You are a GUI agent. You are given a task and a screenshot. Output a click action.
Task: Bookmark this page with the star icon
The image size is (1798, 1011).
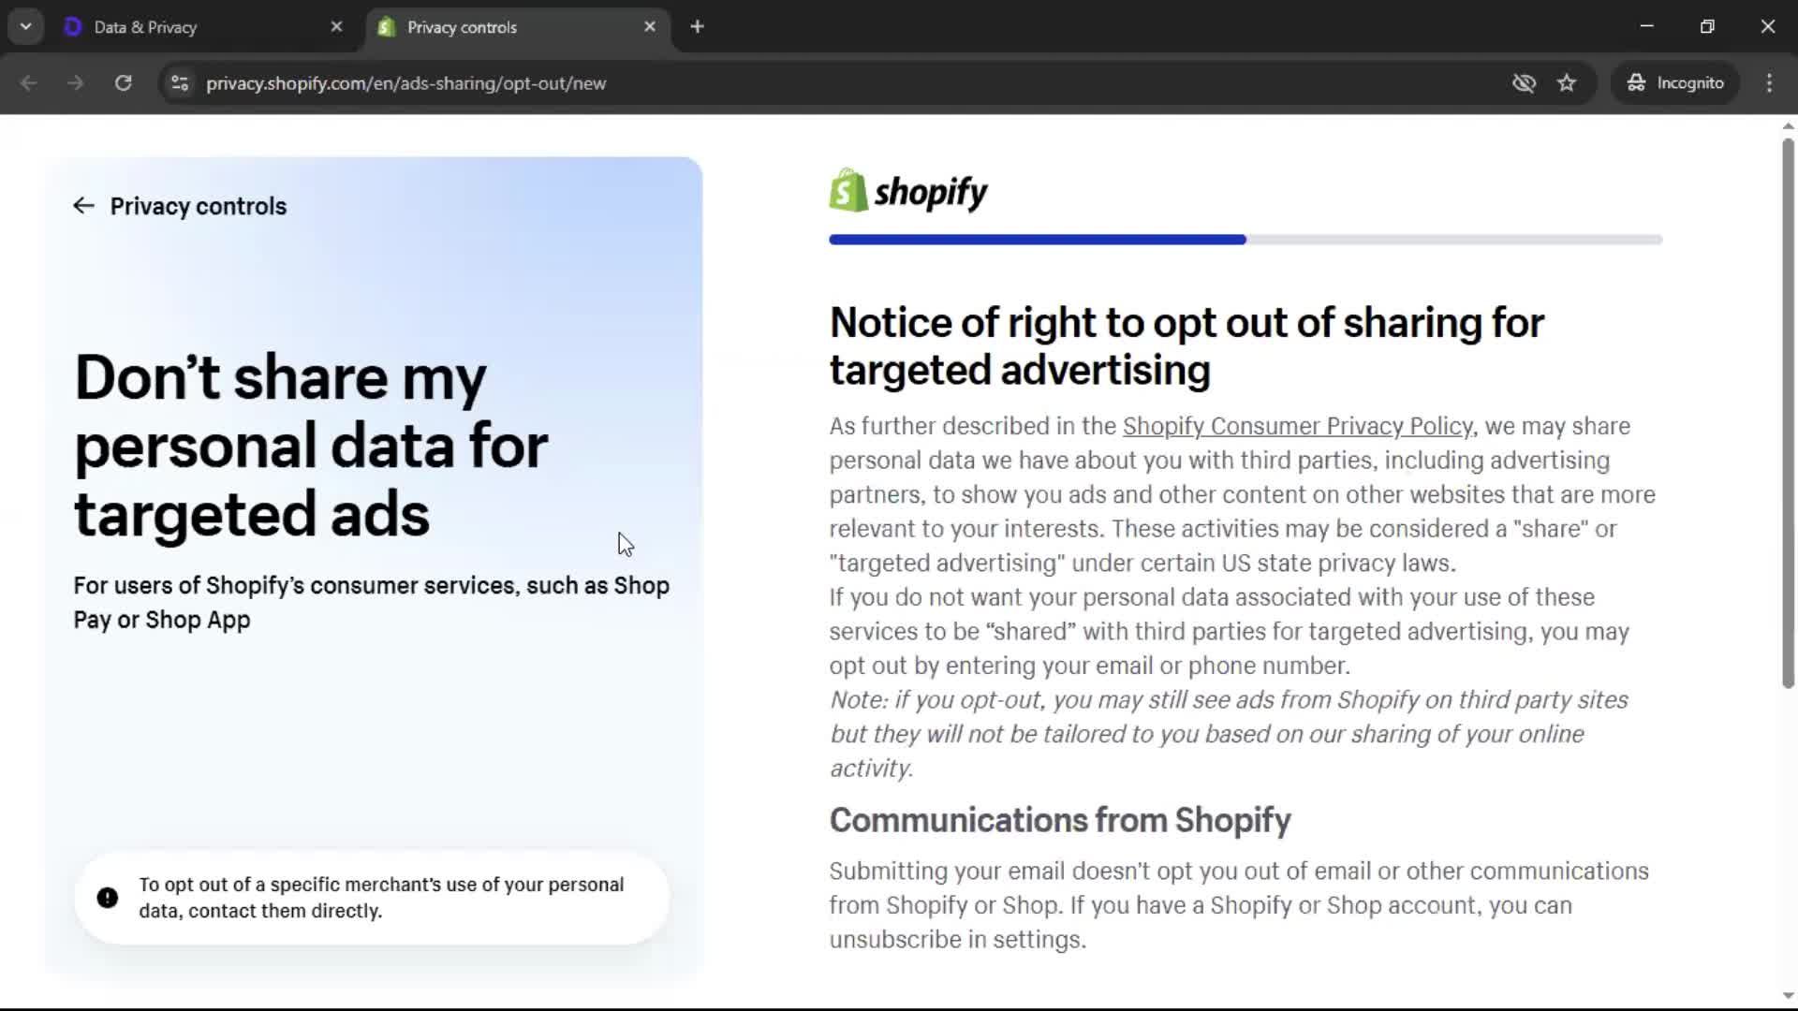pyautogui.click(x=1567, y=83)
